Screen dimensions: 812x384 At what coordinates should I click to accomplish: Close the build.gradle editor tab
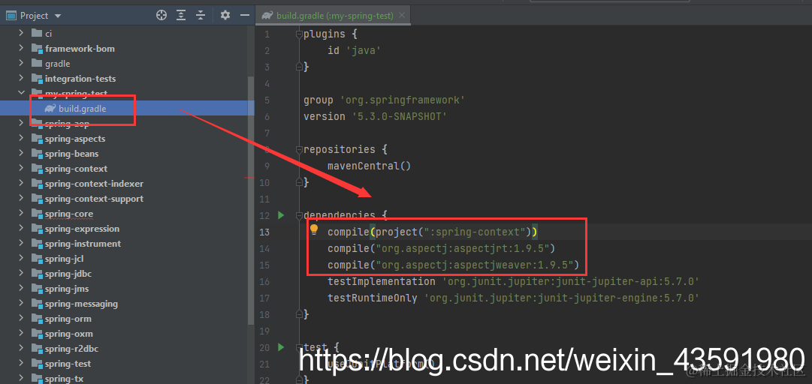402,16
